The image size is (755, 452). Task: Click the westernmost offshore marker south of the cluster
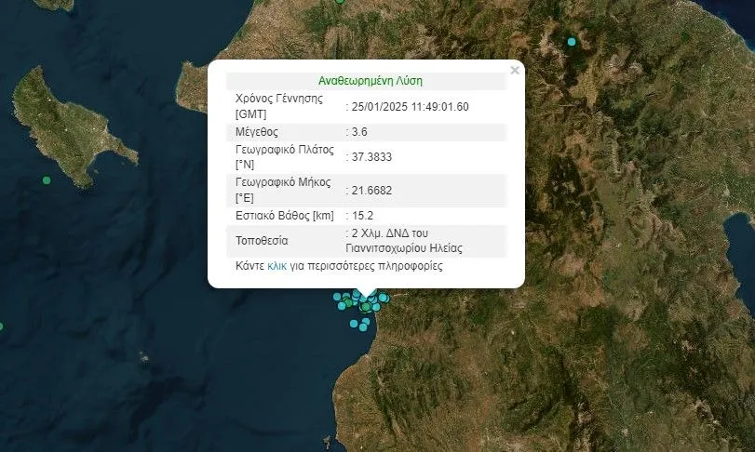tap(354, 325)
